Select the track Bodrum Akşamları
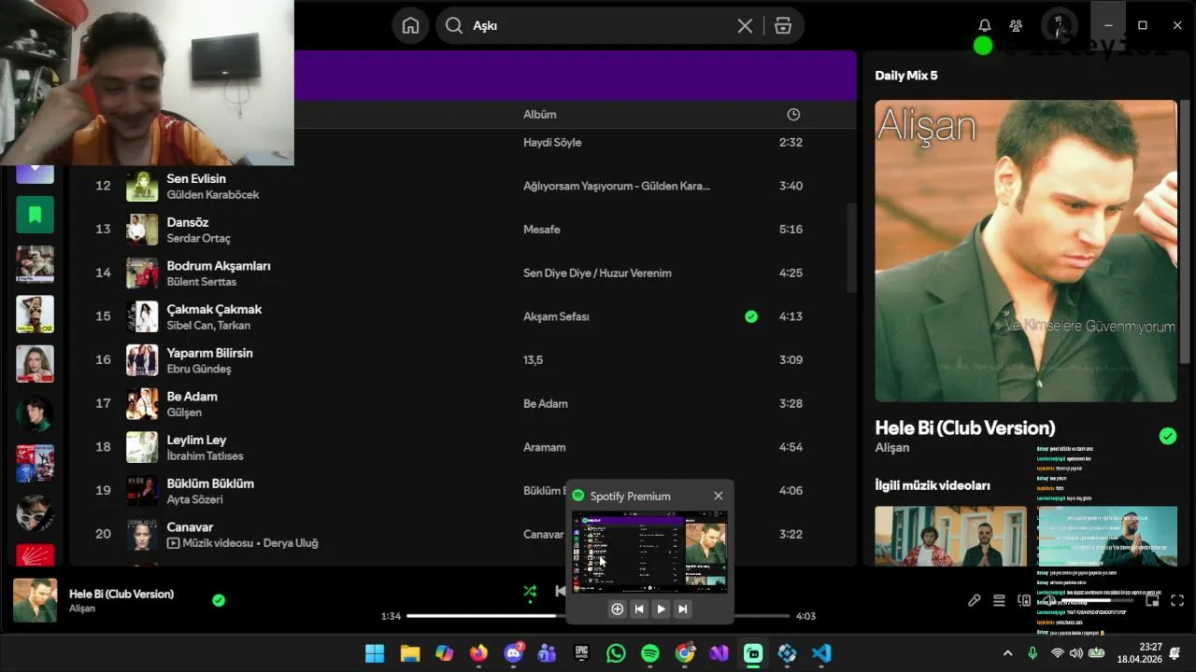This screenshot has height=672, width=1196. (219, 266)
